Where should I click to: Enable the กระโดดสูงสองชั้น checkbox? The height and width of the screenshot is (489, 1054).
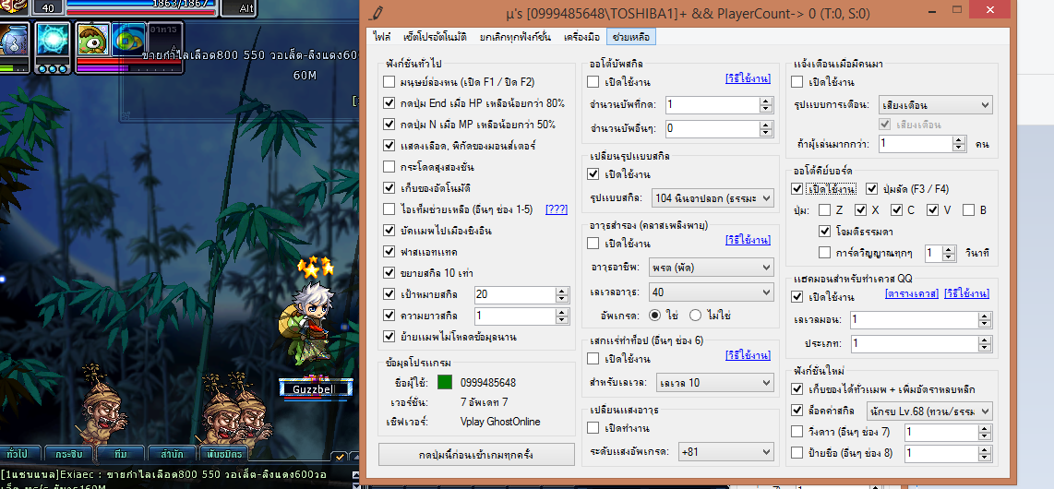(389, 167)
